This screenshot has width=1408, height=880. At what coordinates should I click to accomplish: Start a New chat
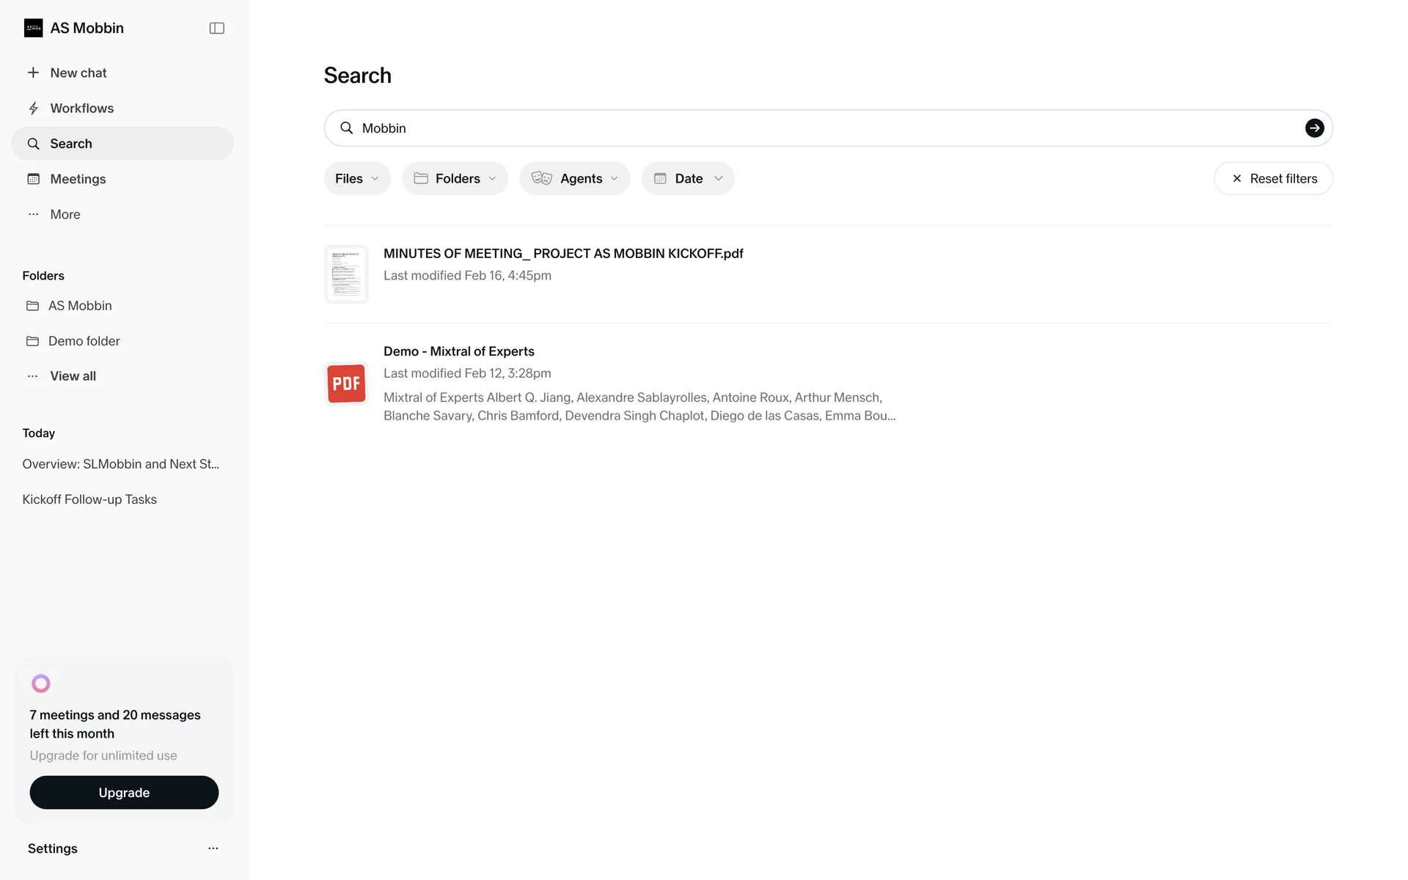click(78, 73)
